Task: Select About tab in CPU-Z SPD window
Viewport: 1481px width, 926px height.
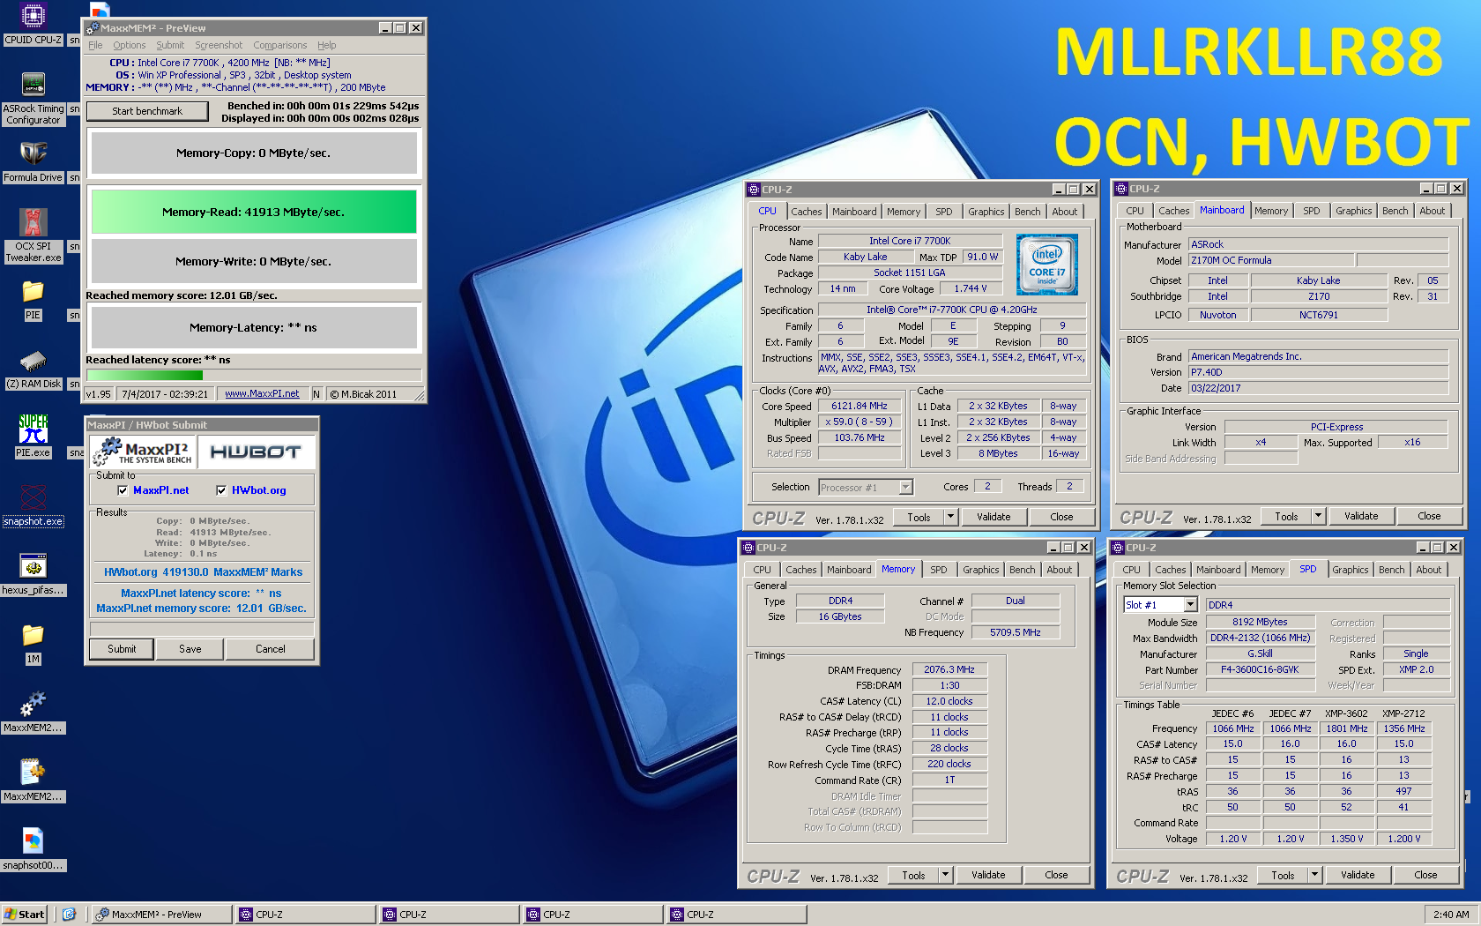Action: click(1428, 570)
